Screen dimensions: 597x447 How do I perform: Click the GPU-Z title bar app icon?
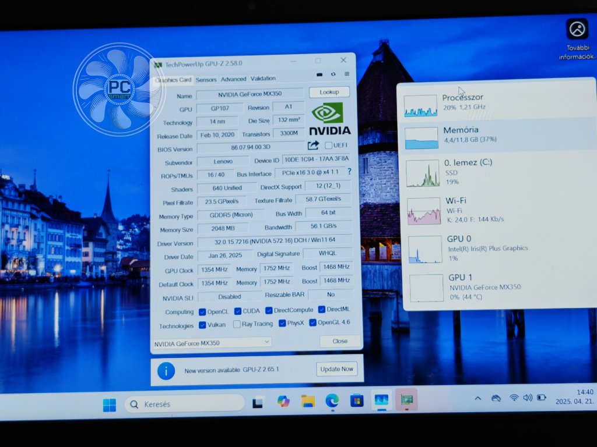pos(158,65)
